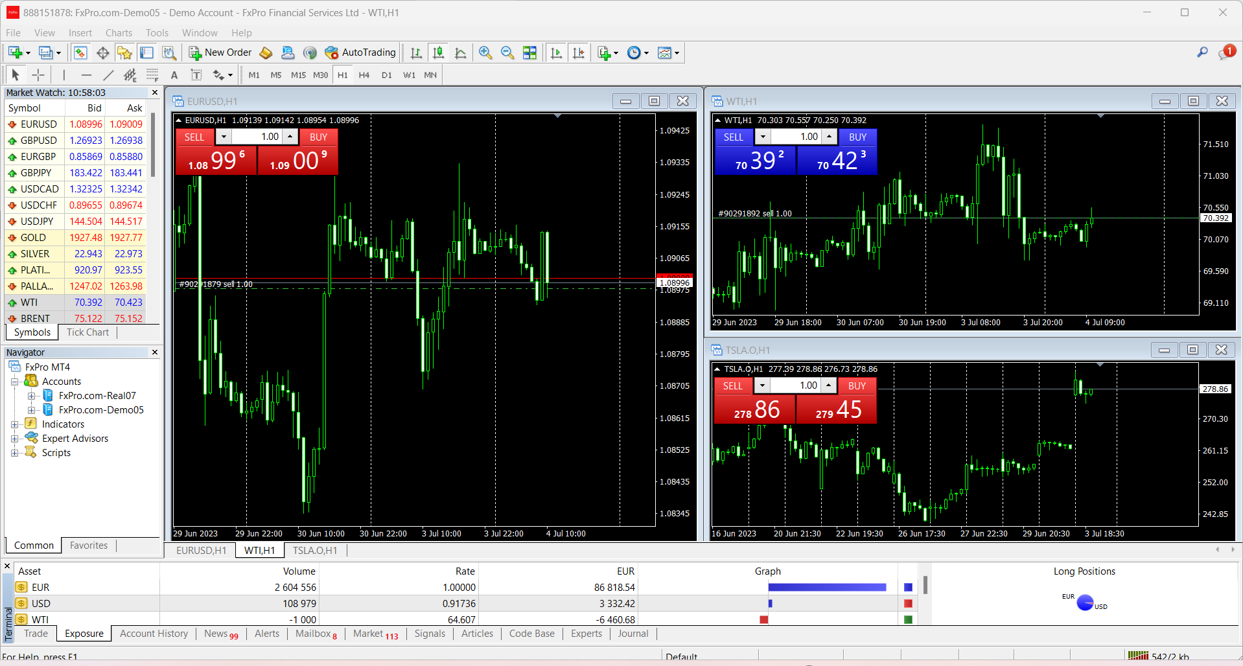1243x666 pixels.
Task: Click SELL on TSLA.O chart
Action: tap(733, 385)
